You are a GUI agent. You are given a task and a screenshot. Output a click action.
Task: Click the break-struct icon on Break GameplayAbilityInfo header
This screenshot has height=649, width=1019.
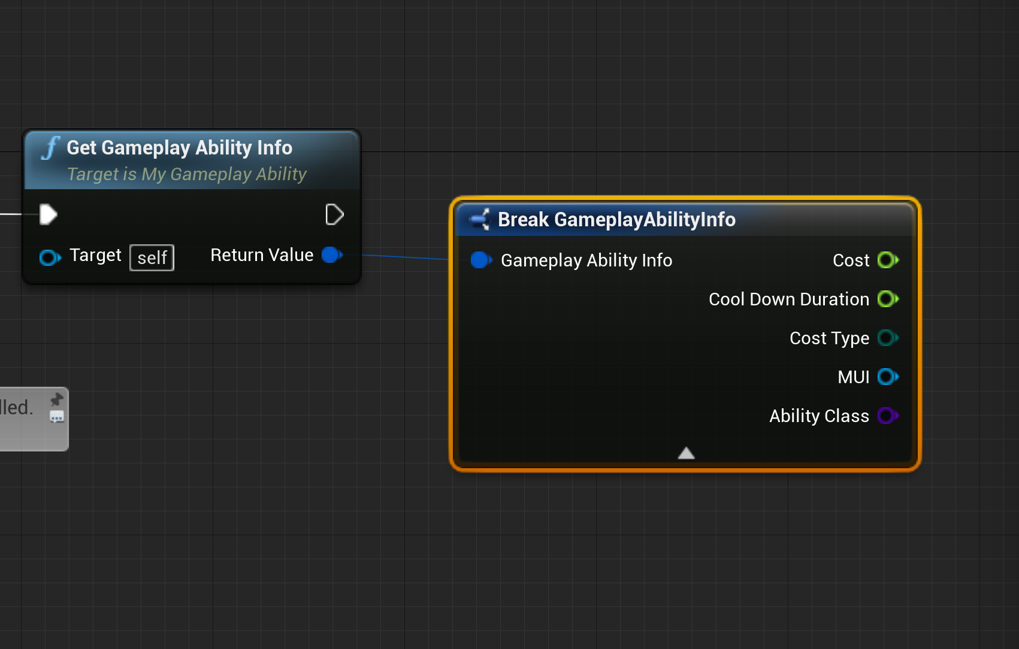(x=480, y=219)
